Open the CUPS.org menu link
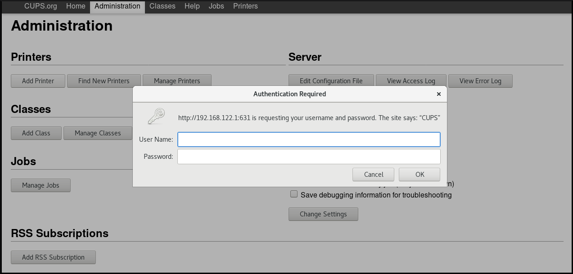The height and width of the screenshot is (274, 573). [x=41, y=6]
